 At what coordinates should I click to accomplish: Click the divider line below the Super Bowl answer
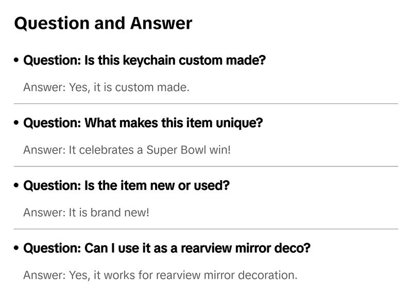click(206, 166)
